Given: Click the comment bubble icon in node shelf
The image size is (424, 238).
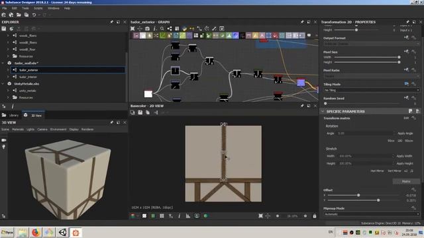Looking at the screenshot, I should (309, 35).
